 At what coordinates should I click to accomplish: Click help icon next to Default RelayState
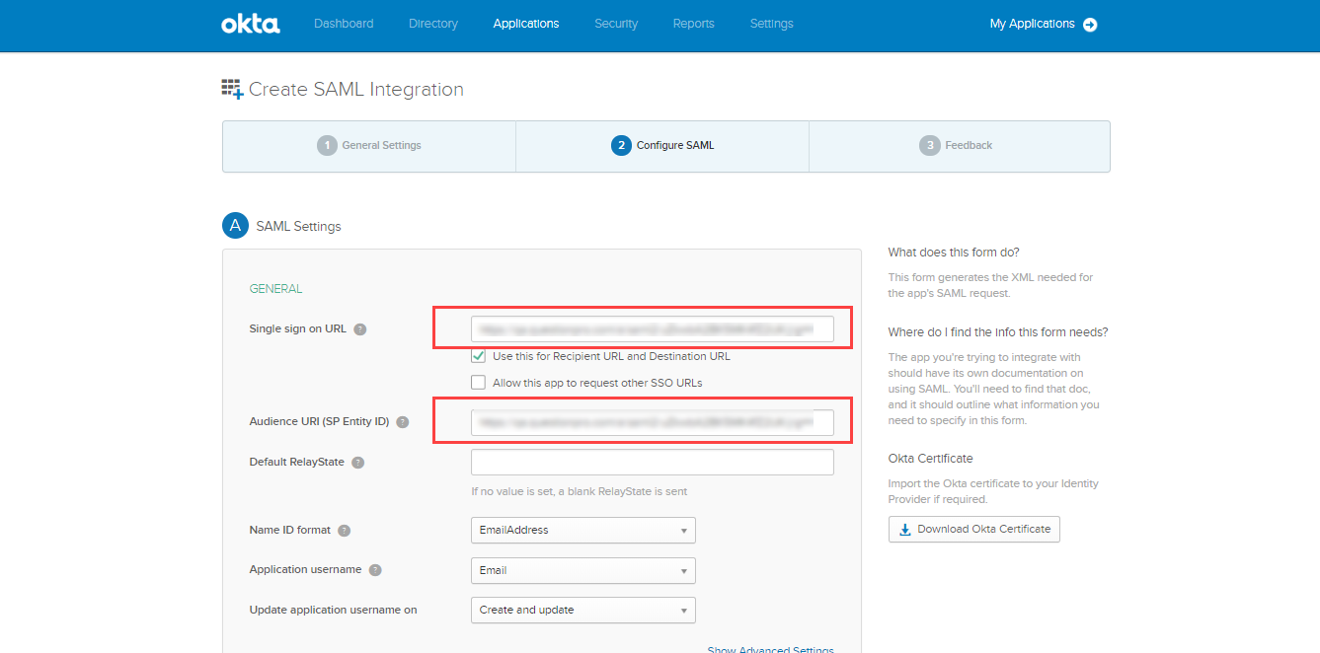(x=358, y=463)
